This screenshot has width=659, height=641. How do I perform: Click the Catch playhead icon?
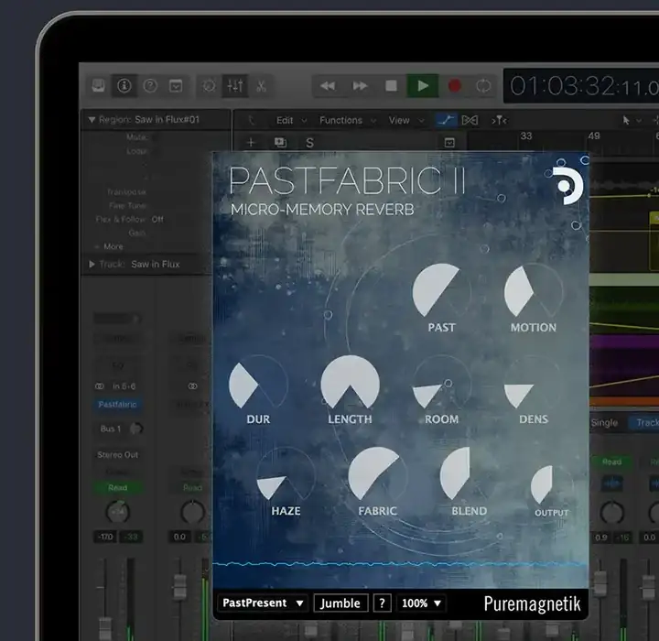pos(499,121)
